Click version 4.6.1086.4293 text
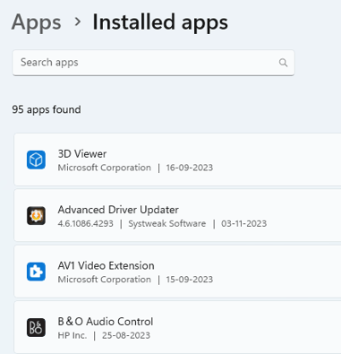This screenshot has width=341, height=354. 86,223
